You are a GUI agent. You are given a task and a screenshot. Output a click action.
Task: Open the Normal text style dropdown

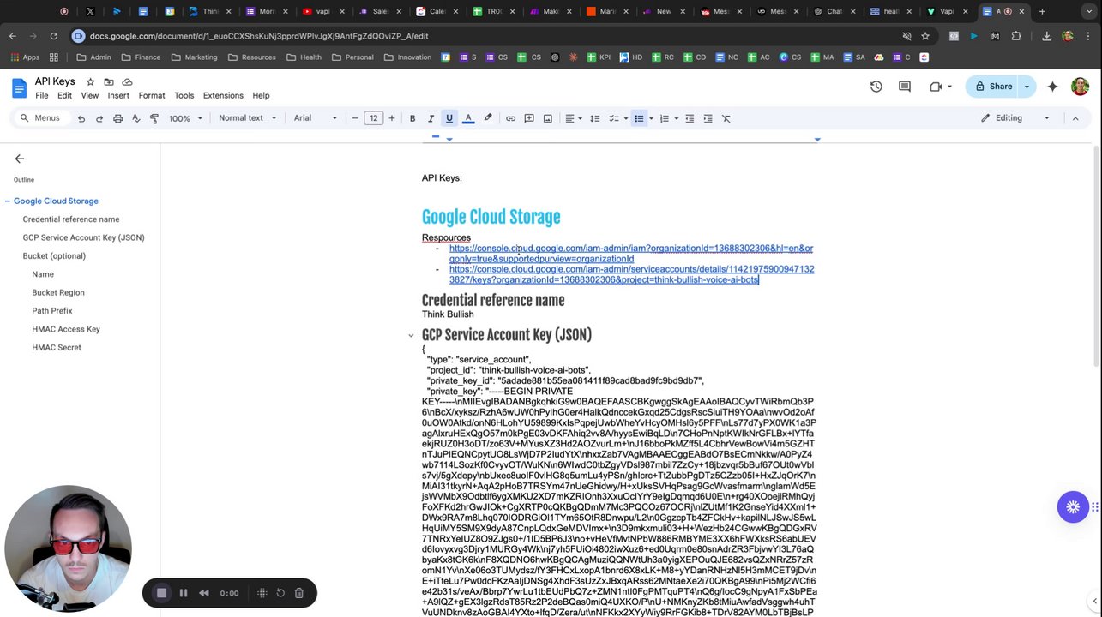click(x=247, y=118)
